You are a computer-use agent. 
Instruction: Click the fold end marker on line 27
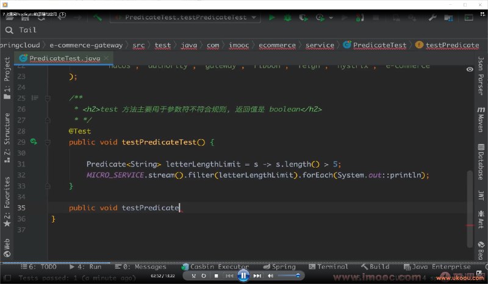click(48, 120)
